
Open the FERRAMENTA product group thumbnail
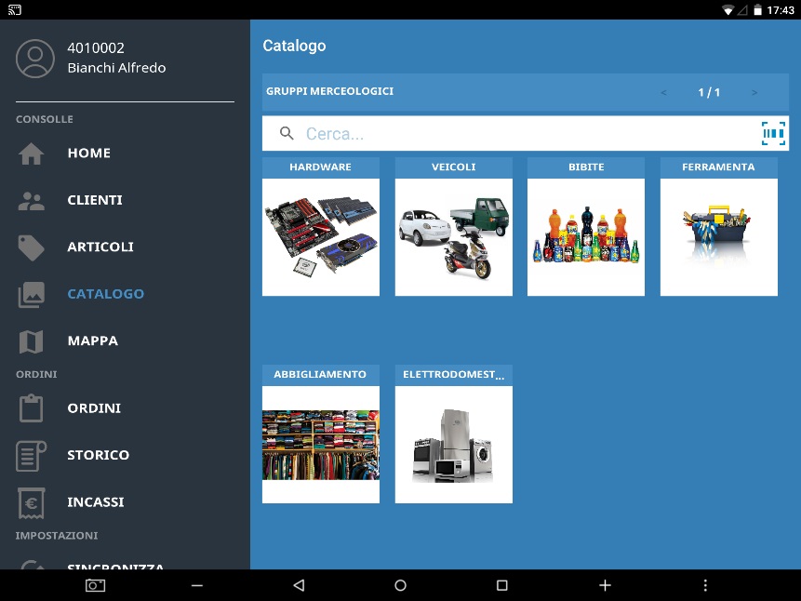click(x=719, y=237)
